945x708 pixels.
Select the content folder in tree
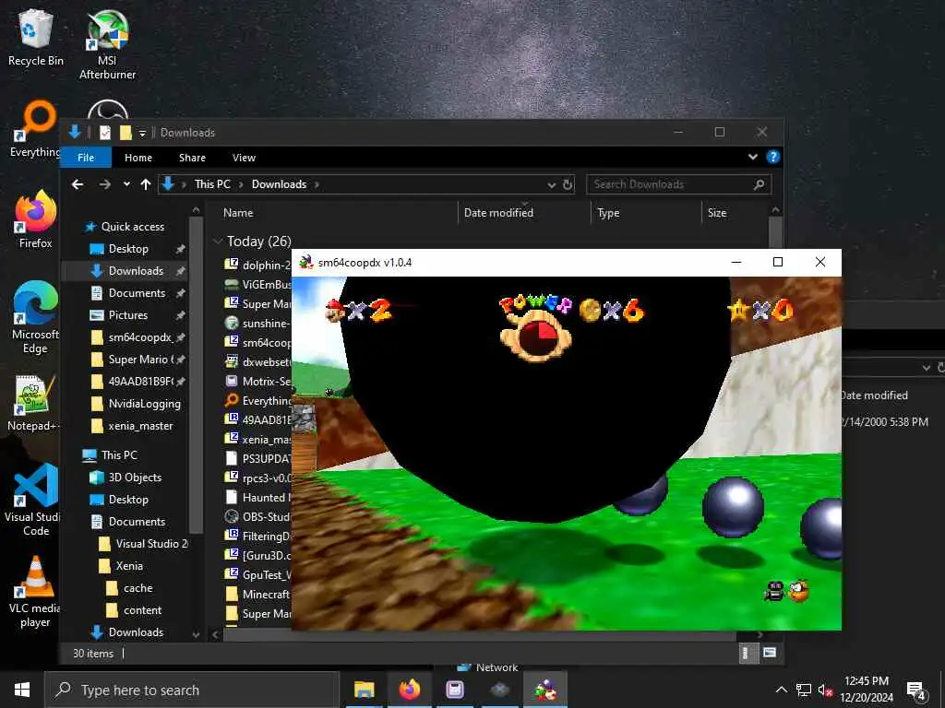tap(142, 610)
